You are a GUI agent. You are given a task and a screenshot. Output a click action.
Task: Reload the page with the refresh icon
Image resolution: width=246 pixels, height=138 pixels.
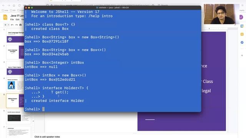pos(19,5)
